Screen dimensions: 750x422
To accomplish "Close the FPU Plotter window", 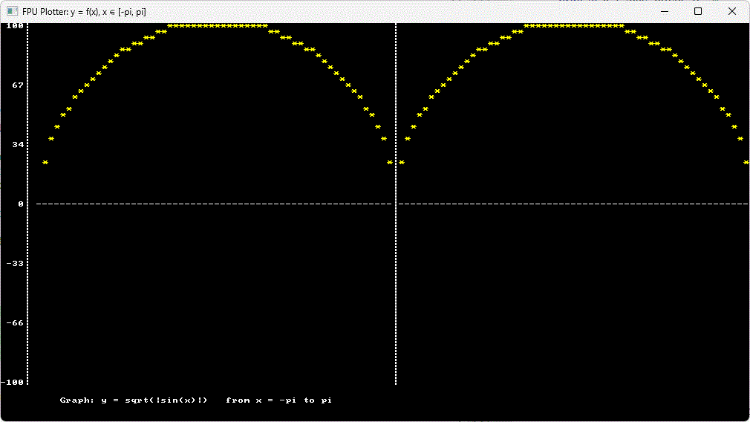I will click(x=732, y=11).
